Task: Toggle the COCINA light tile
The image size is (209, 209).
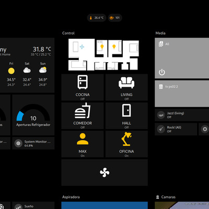Action: [83, 87]
